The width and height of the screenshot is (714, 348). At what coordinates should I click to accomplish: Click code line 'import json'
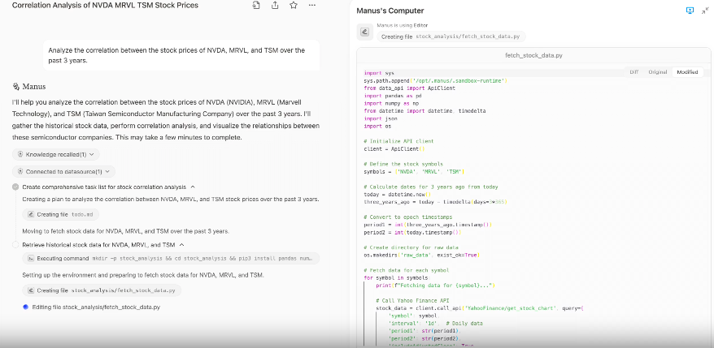379,118
